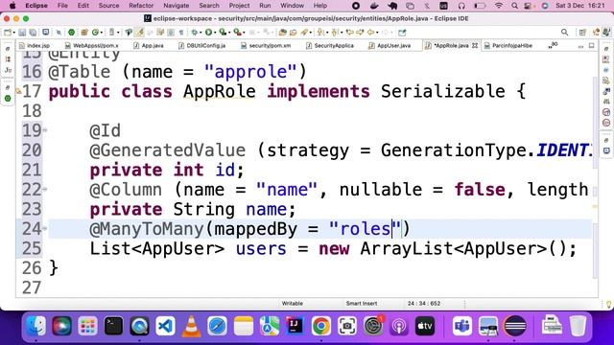
Task: Open the Run launch dropdown arrow
Action: tap(215, 33)
